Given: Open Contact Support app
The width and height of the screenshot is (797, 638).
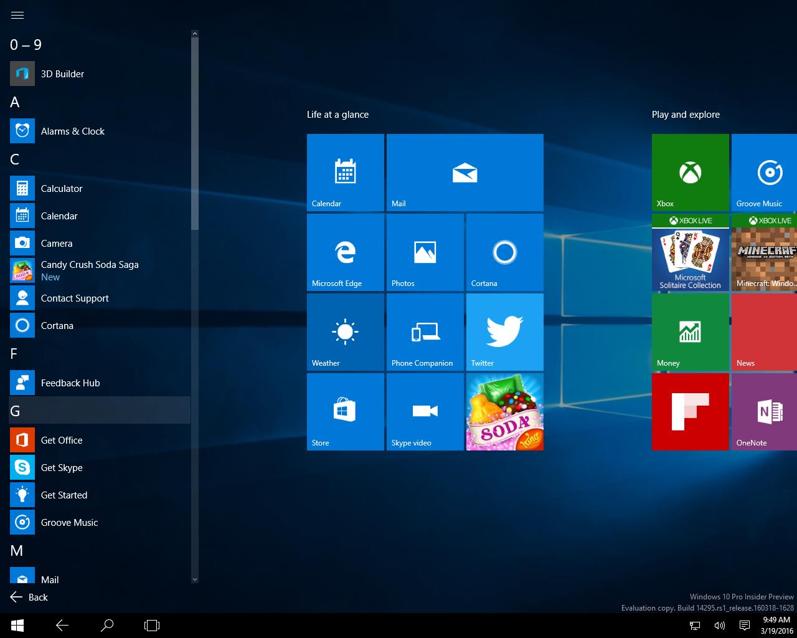Looking at the screenshot, I should (x=100, y=298).
